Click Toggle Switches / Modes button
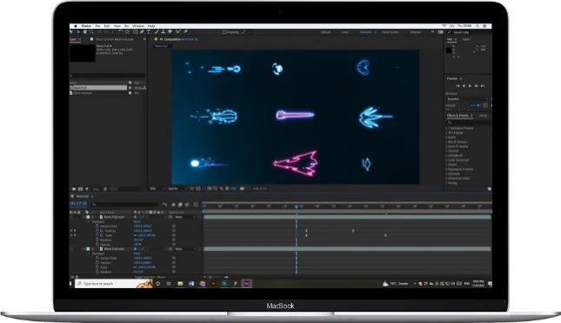Viewport: 561px width, 323px height. pos(150,277)
